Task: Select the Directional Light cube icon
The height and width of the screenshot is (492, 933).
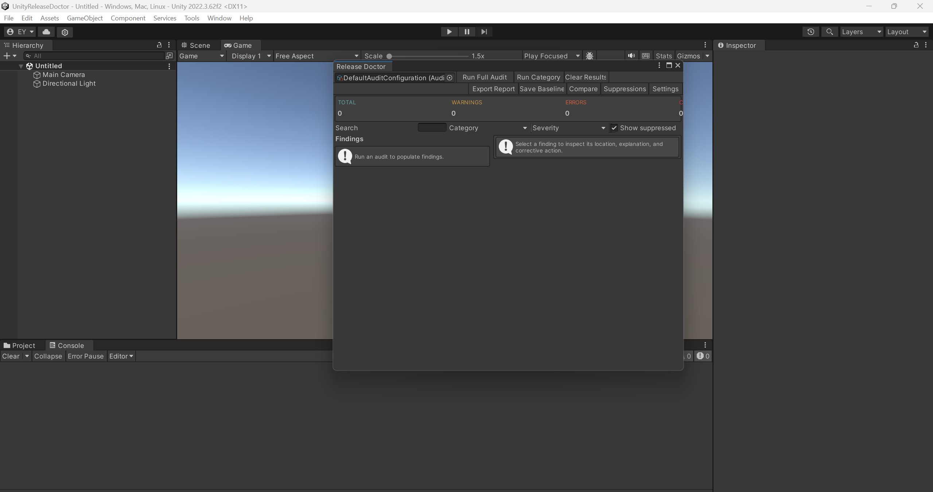Action: [37, 84]
